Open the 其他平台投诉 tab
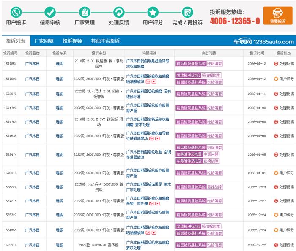This screenshot has height=251, width=296. click(105, 41)
